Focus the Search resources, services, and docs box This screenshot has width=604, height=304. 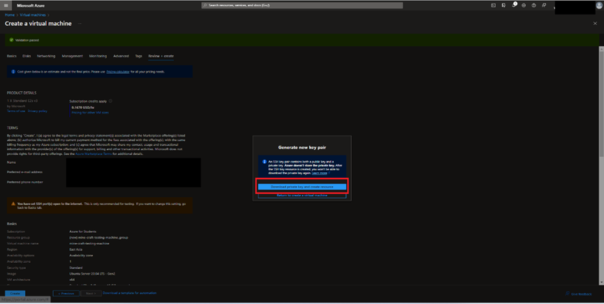click(302, 6)
